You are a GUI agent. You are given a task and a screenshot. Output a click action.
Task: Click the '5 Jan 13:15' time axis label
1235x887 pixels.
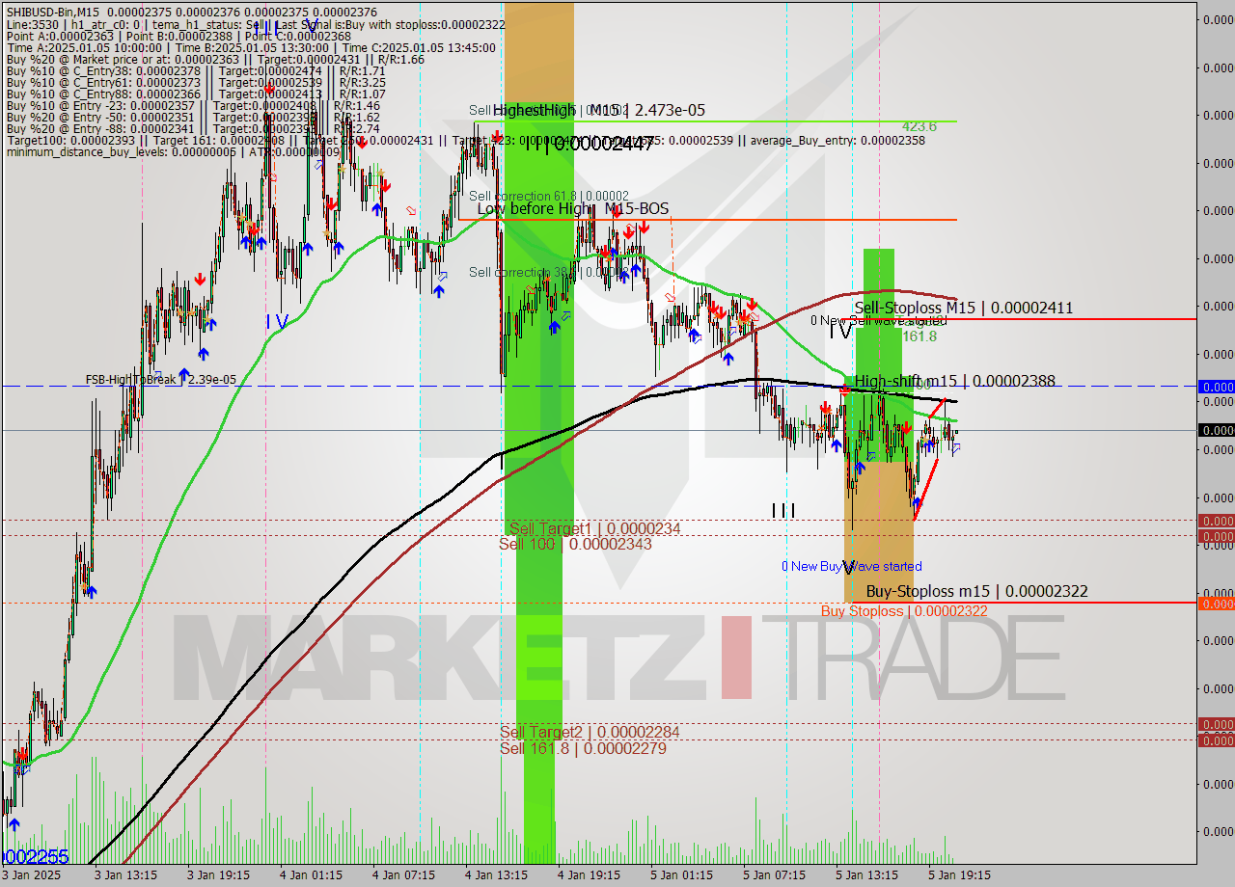[x=866, y=875]
